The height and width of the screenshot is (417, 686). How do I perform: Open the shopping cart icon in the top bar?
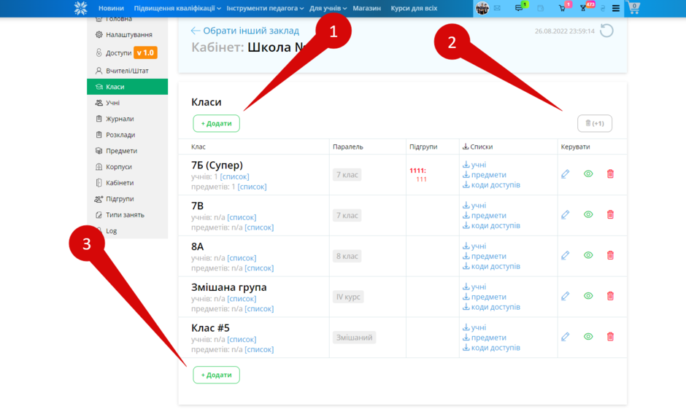pyautogui.click(x=633, y=8)
